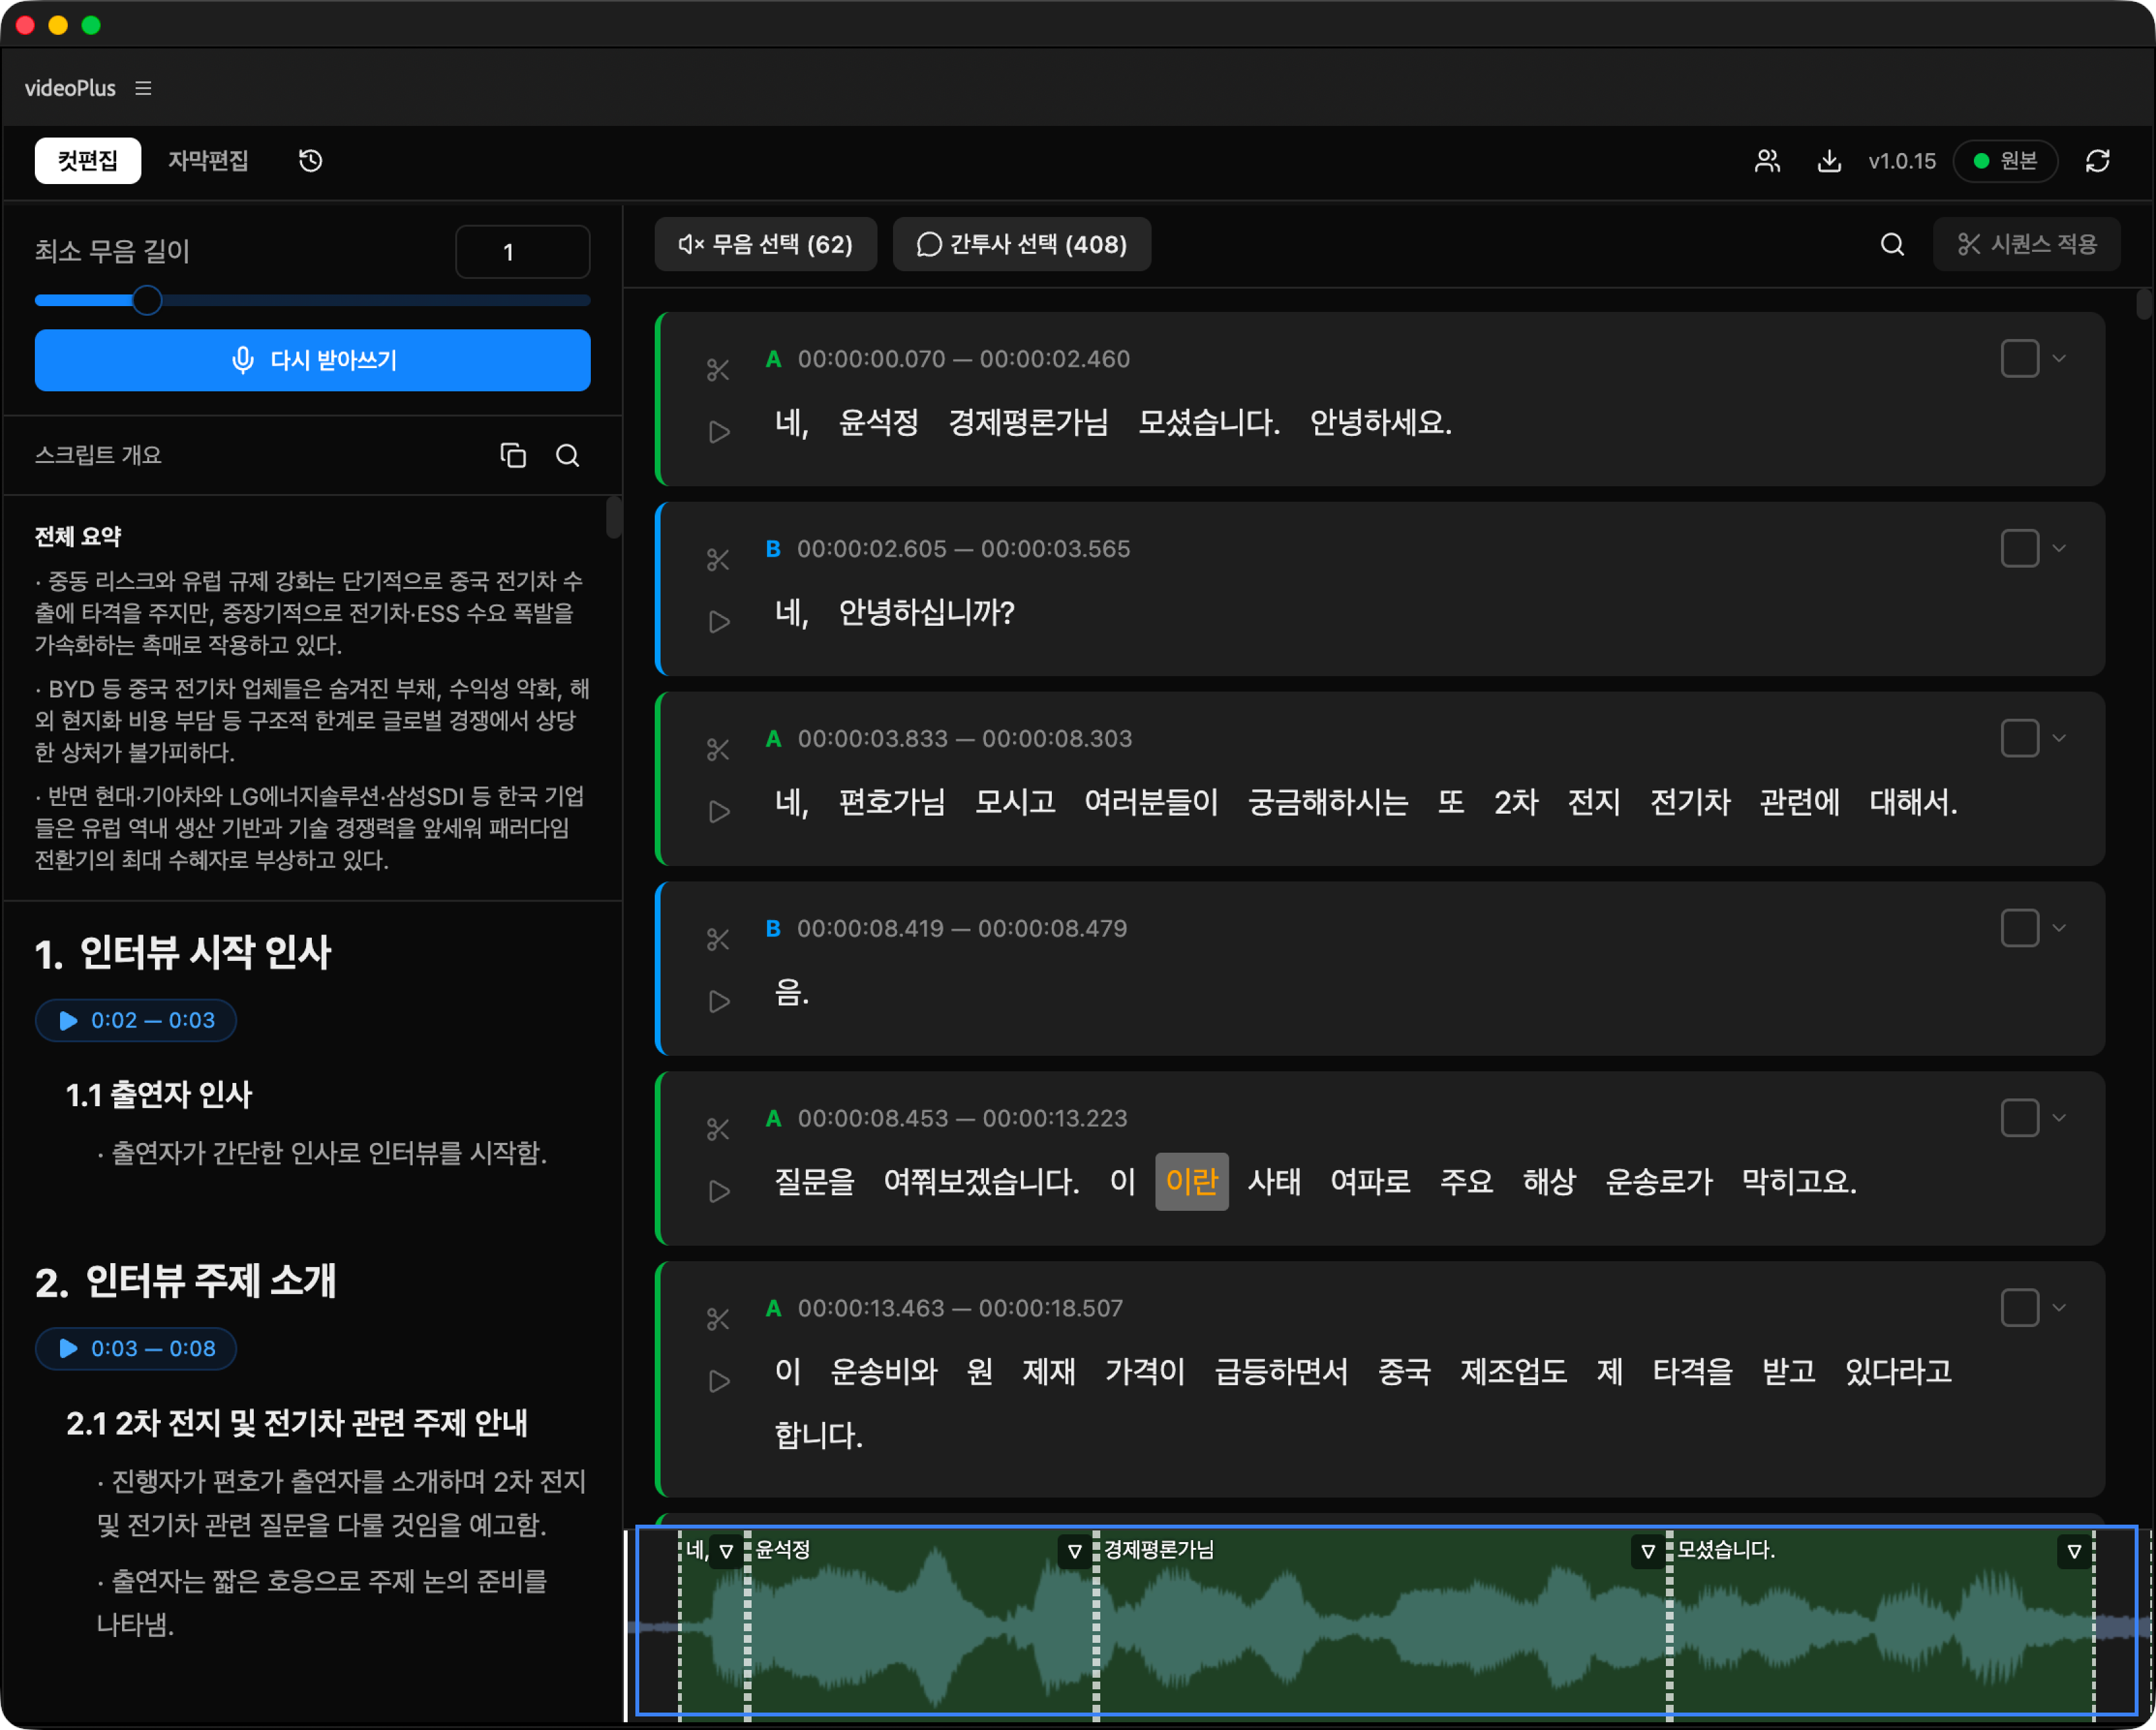Expand chevron for segment 00:00:03.833
Image resolution: width=2156 pixels, height=1730 pixels.
tap(2059, 738)
